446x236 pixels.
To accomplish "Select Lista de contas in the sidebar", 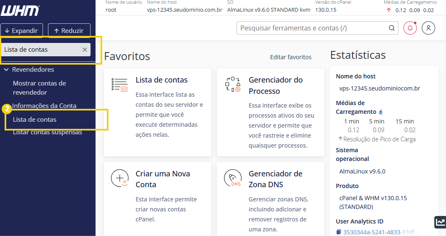I will 35,119.
